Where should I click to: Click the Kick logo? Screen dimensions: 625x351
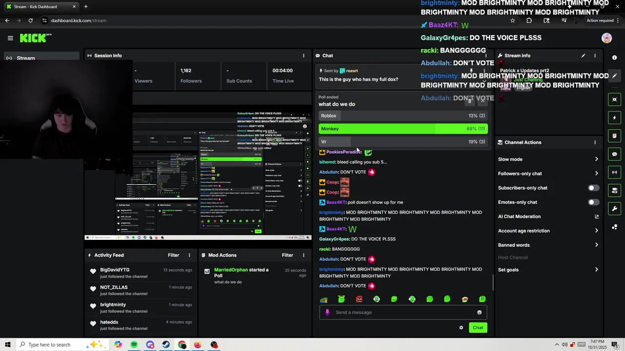36,38
